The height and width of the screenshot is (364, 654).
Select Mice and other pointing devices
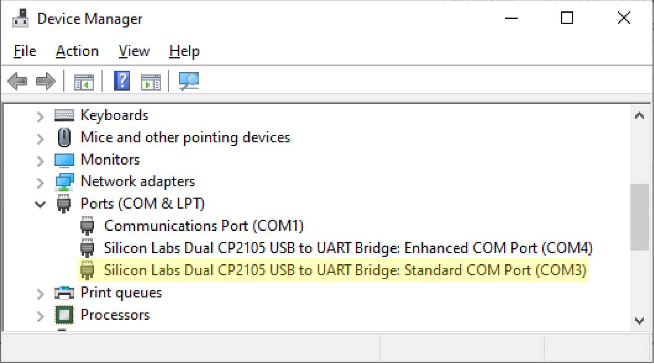(185, 138)
